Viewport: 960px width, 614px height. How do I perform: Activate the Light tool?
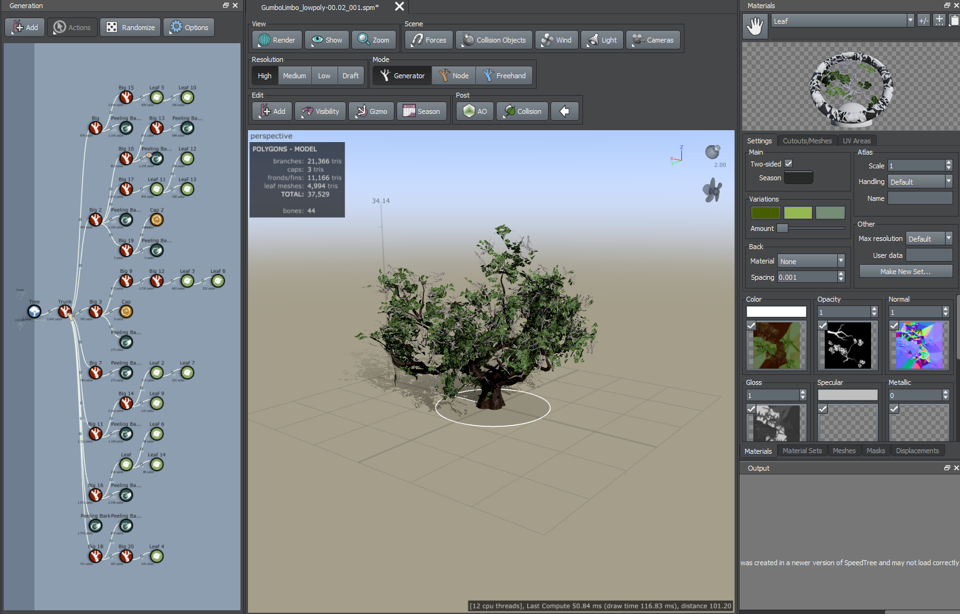[601, 39]
